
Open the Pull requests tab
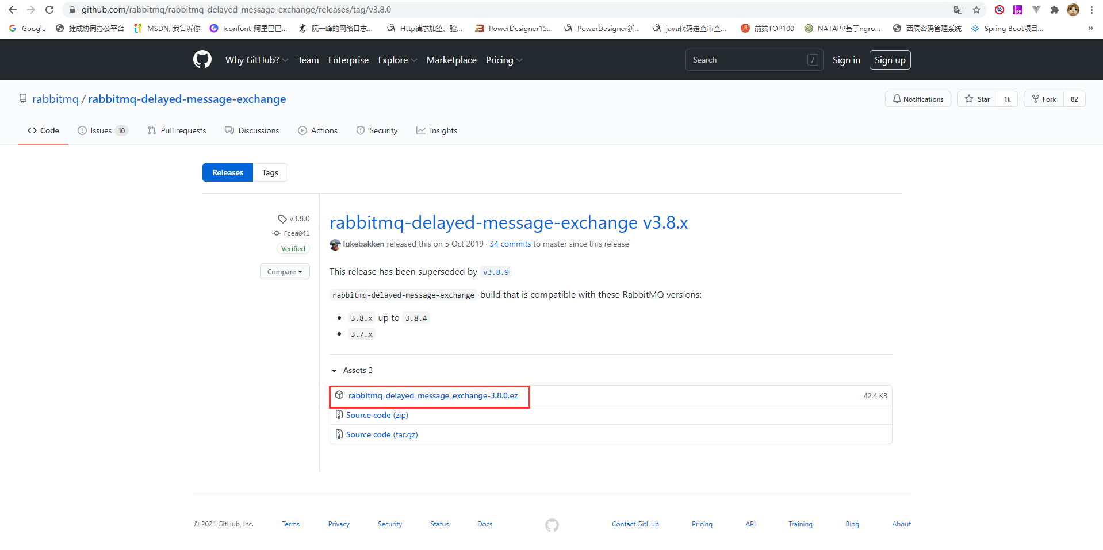(x=177, y=130)
